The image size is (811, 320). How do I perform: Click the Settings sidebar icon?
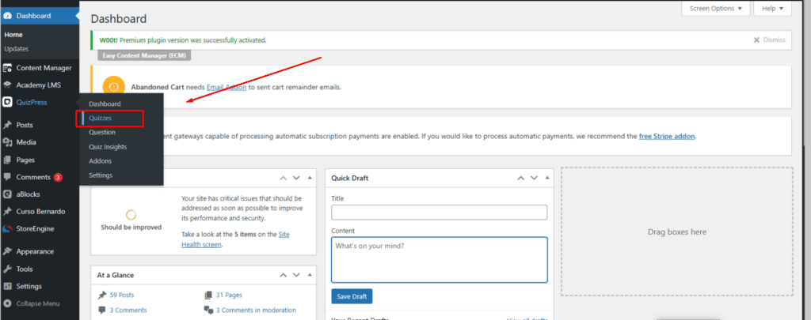7,286
